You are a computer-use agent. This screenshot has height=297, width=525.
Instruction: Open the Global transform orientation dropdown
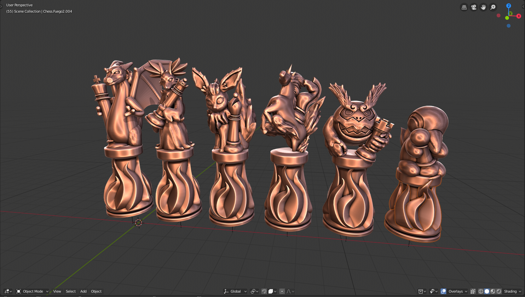[x=235, y=291]
